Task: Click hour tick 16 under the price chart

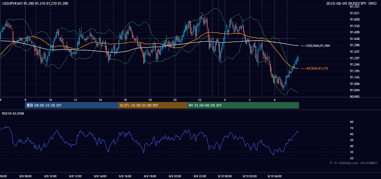Action: (125, 100)
